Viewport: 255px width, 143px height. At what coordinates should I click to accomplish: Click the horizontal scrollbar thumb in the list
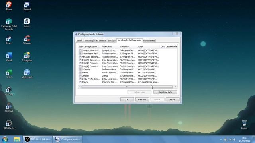pos(127,87)
